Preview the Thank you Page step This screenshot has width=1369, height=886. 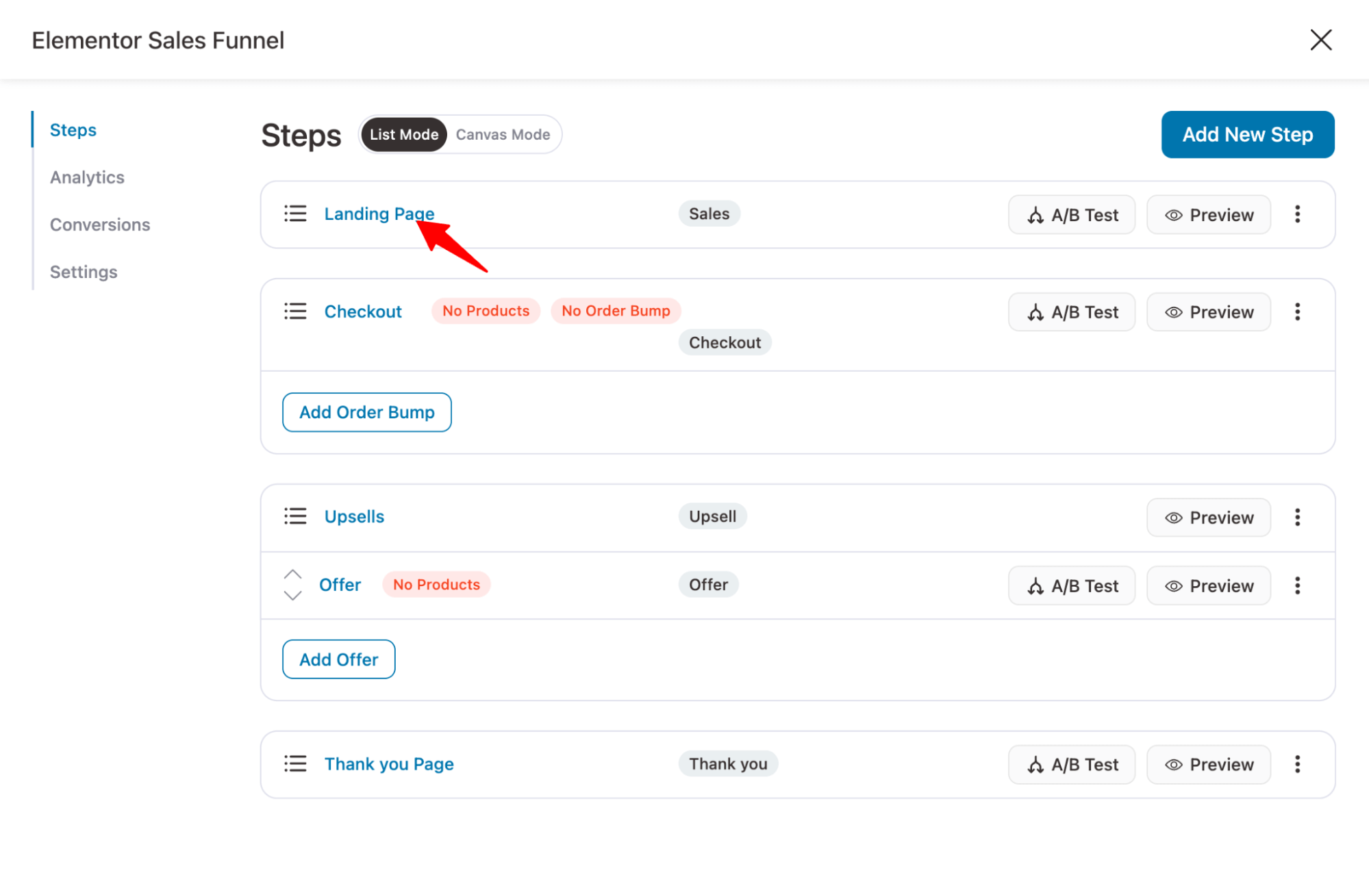(1208, 764)
